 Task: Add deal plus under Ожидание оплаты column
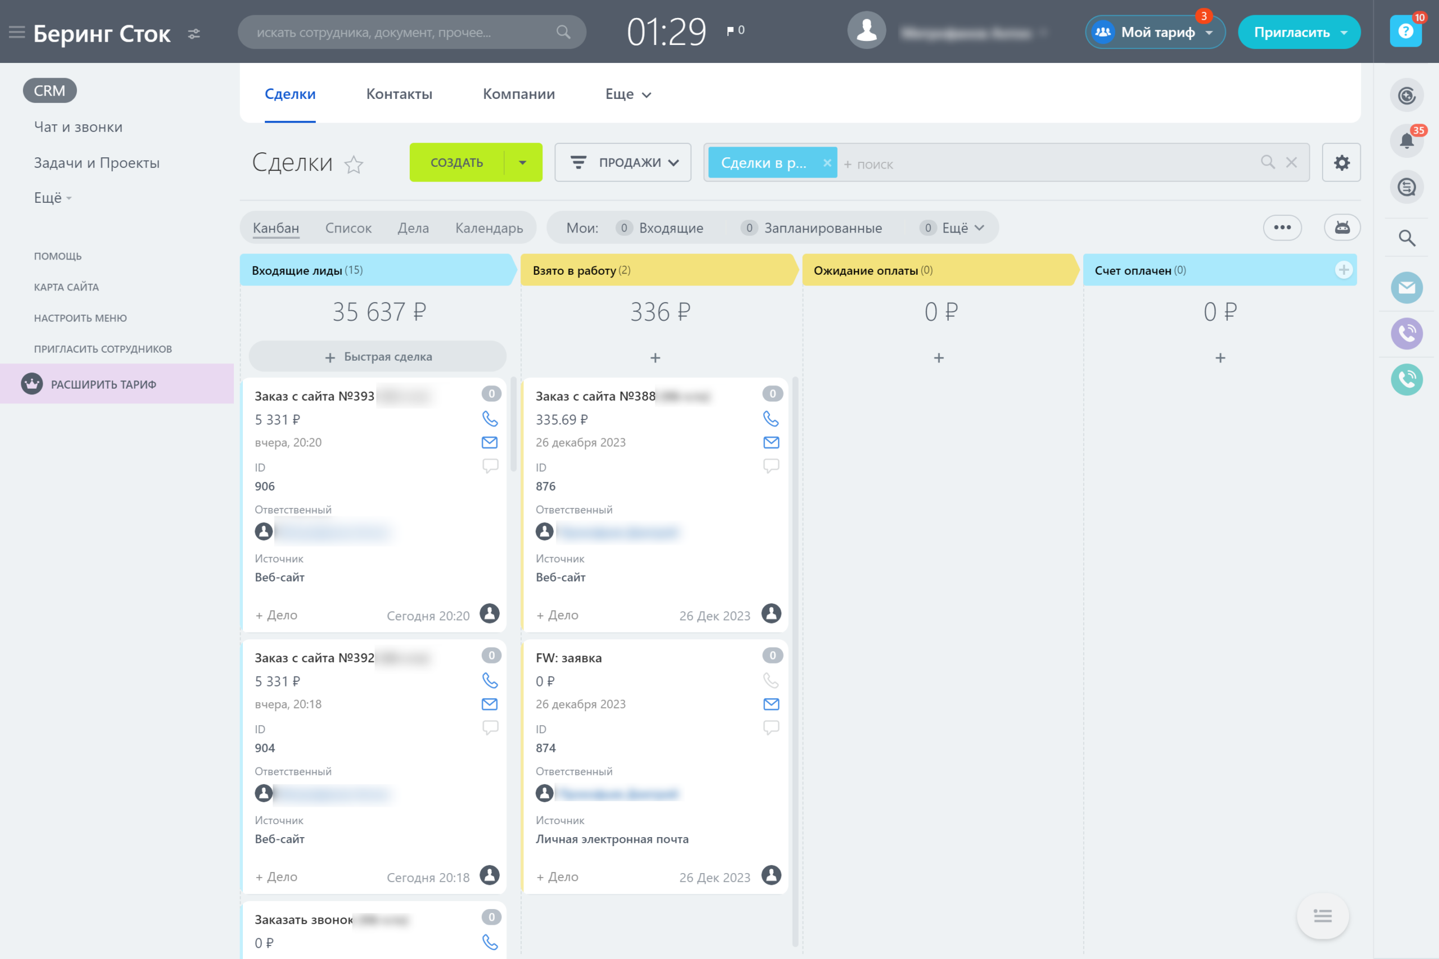(939, 358)
